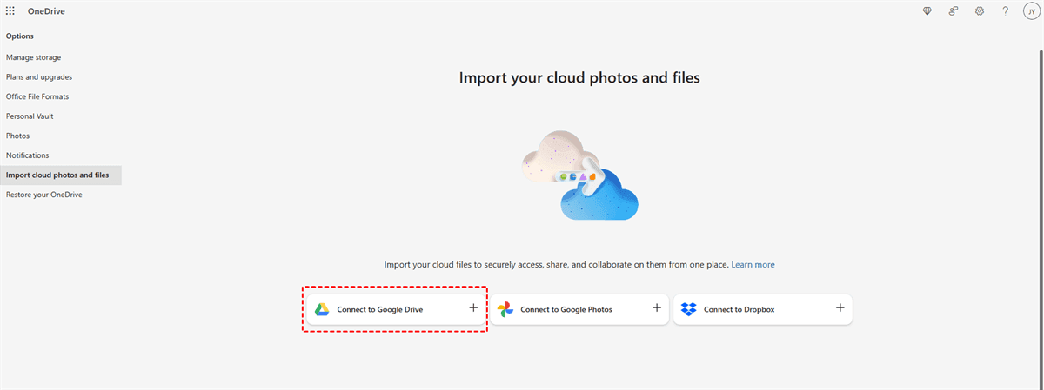Open Restore your OneDrive
The width and height of the screenshot is (1044, 390).
tap(44, 195)
